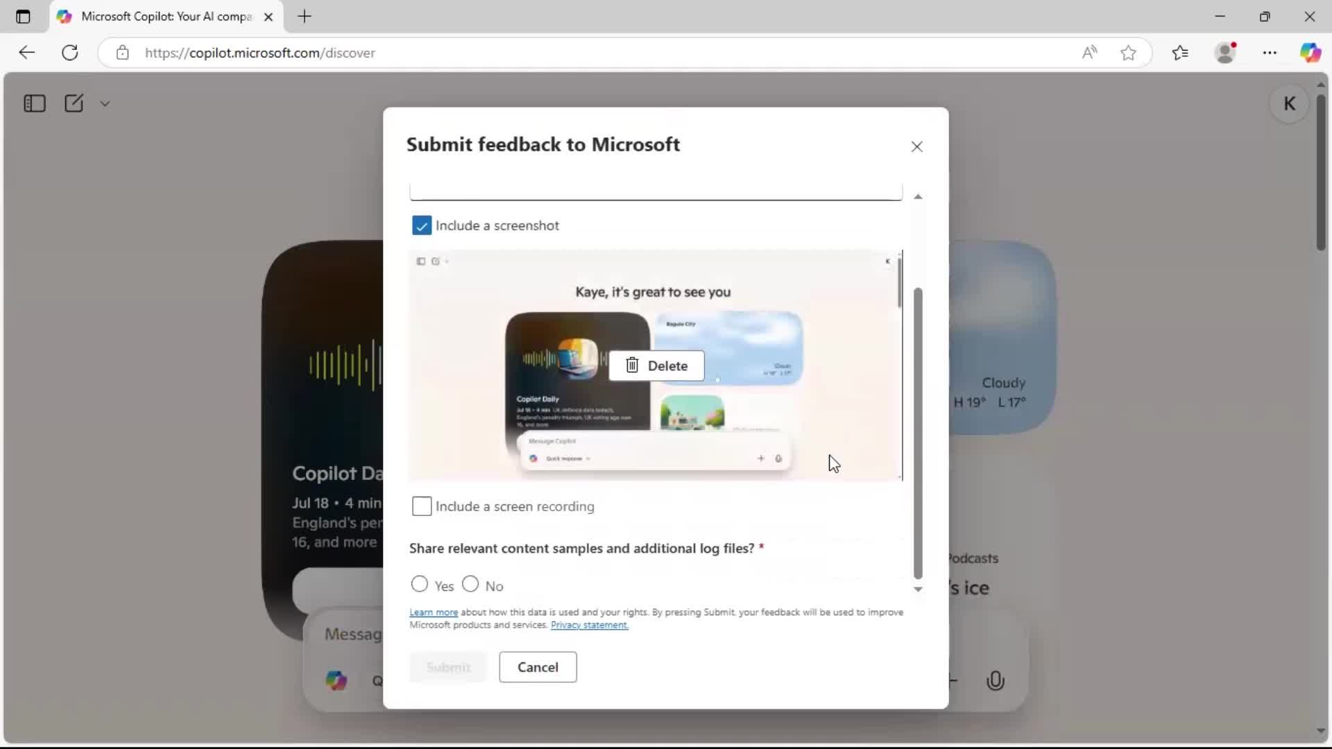Click the Copilot Daily audio waveform
The image size is (1332, 749).
tap(345, 365)
